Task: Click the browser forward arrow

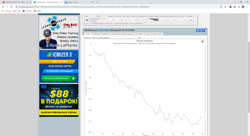Action: (x=7, y=7)
